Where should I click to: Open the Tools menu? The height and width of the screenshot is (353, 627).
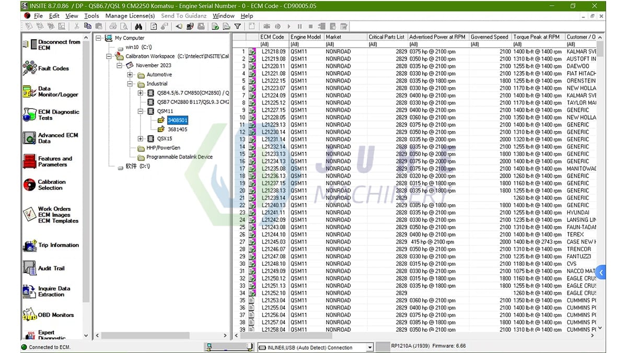click(91, 16)
